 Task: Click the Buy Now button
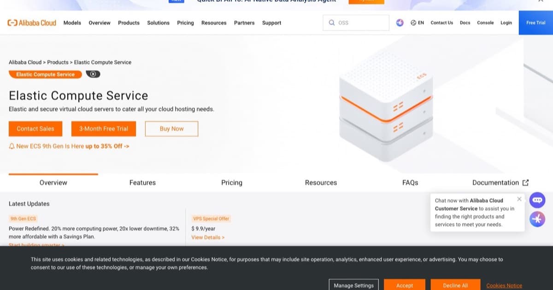[x=171, y=129]
